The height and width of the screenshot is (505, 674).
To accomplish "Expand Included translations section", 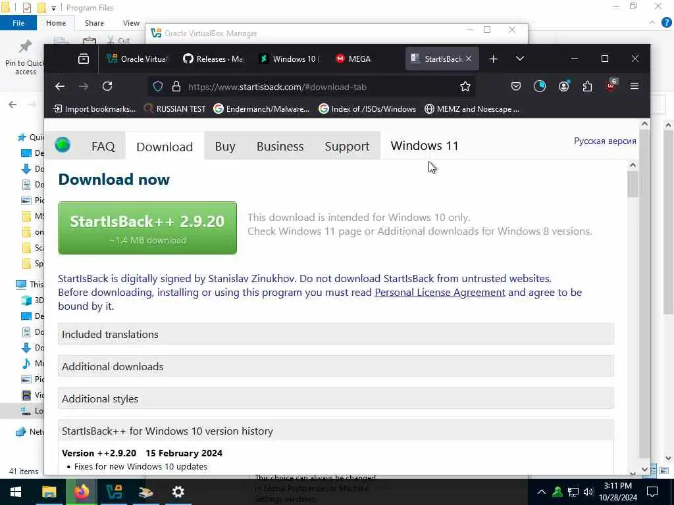I will pos(336,334).
